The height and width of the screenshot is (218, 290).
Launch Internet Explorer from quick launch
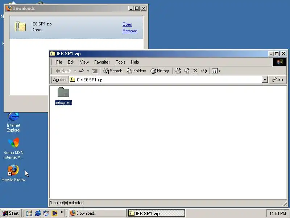pyautogui.click(x=38, y=213)
